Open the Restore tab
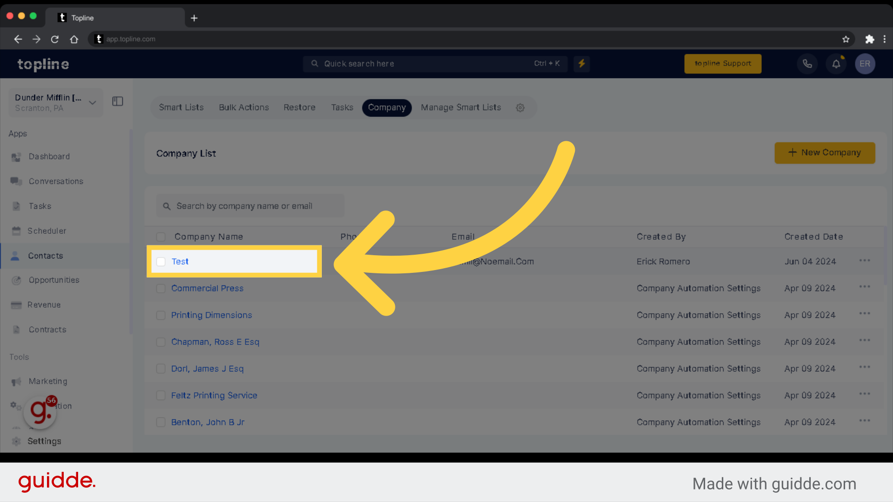The image size is (893, 502). point(300,108)
